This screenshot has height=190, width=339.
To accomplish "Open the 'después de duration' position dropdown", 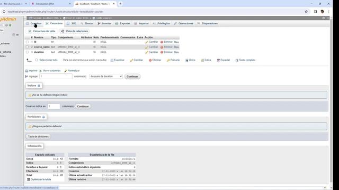I will (106, 76).
